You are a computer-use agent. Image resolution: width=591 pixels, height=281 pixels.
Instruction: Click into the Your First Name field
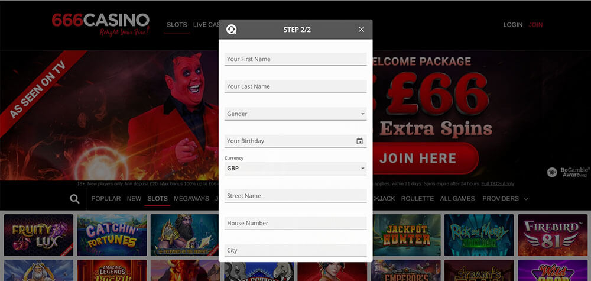coord(295,59)
